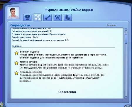Screen dimensions: 132x107
Task: Select the Gardening skill tab icon
Action: click(37, 17)
